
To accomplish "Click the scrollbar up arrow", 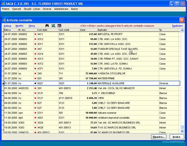I will click(182, 30).
